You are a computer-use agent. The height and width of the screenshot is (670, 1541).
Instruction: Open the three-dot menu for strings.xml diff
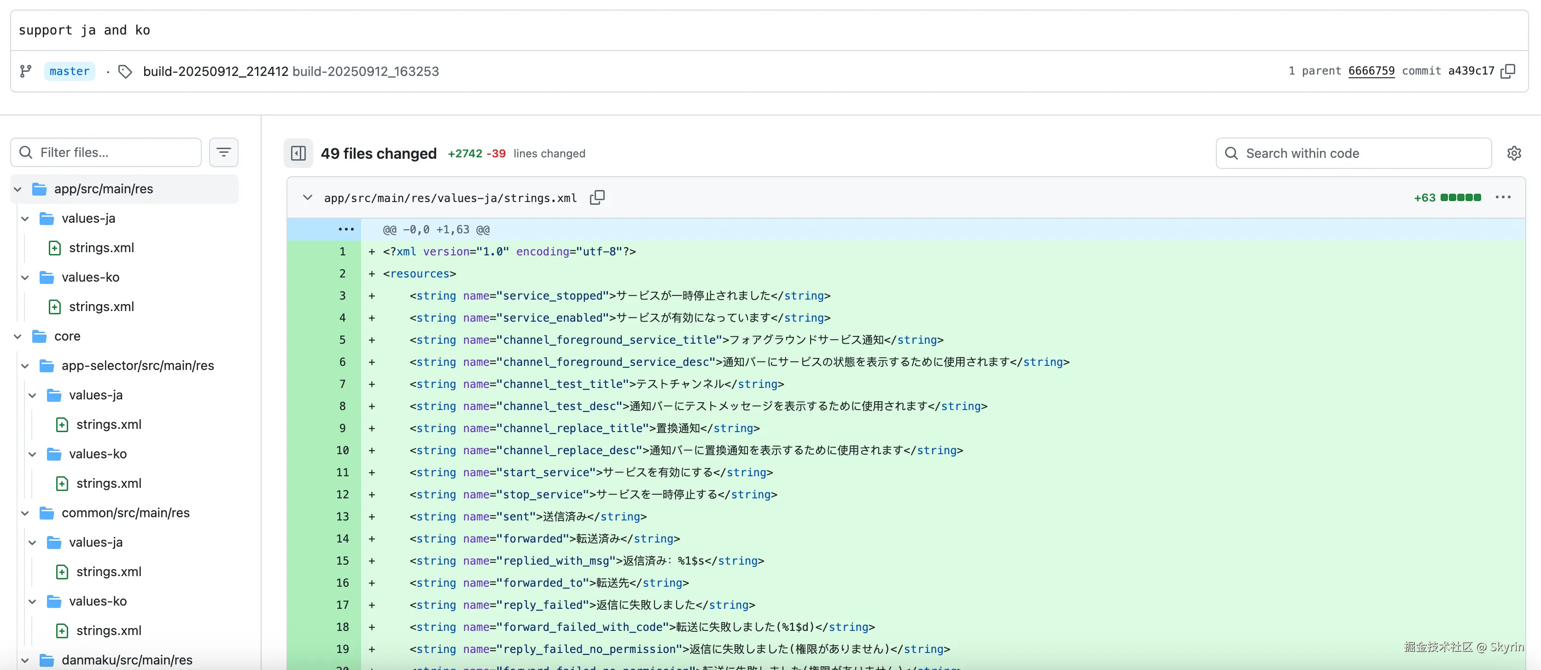click(1503, 198)
